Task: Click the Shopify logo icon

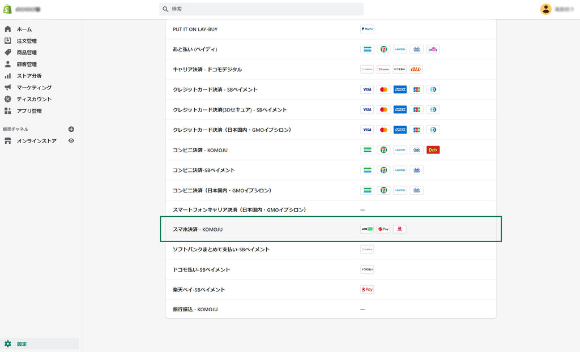Action: coord(8,10)
